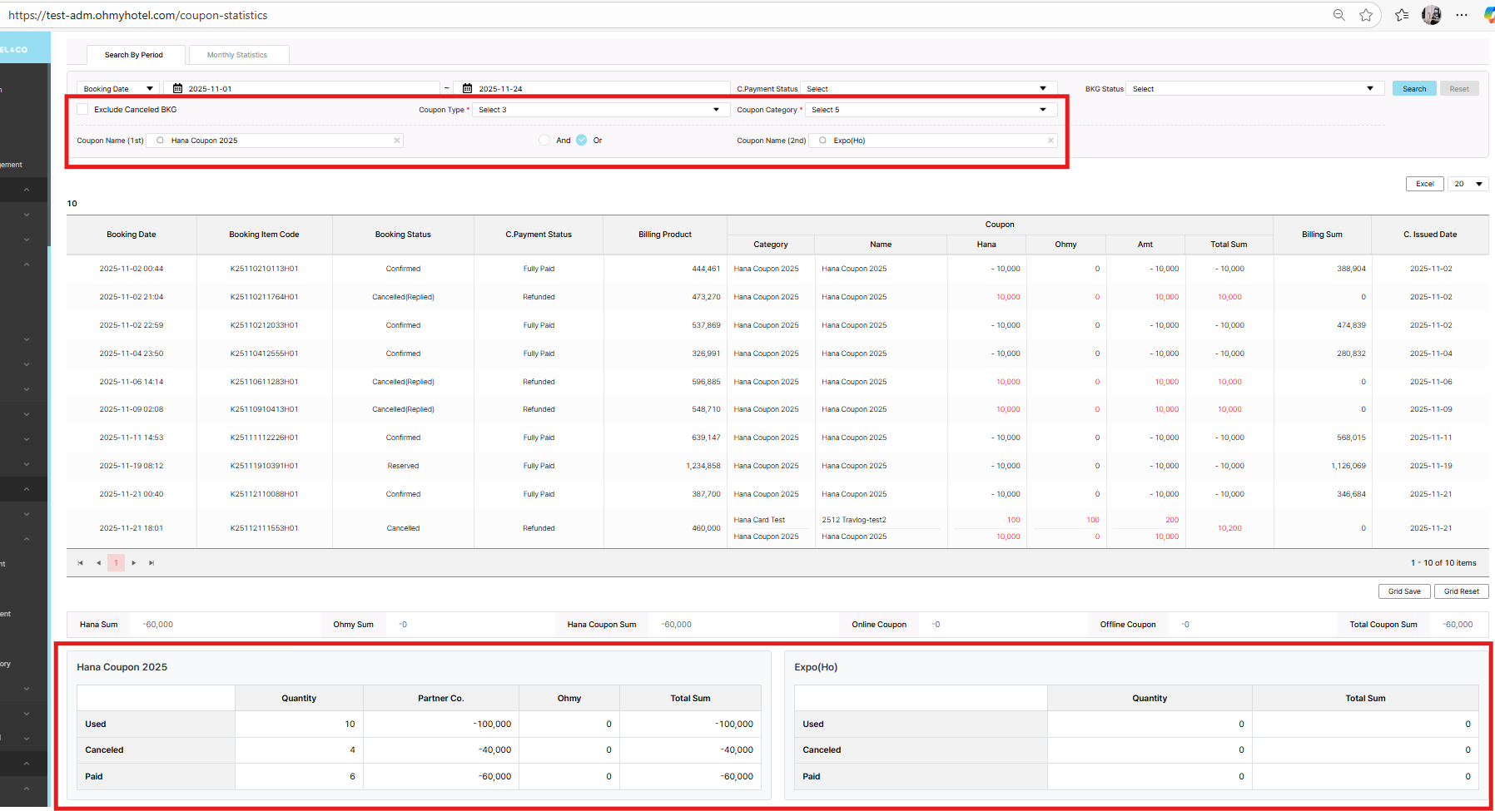Screen dimensions: 1495x811
Task: Click the Grid Save button
Action: pyautogui.click(x=1404, y=591)
